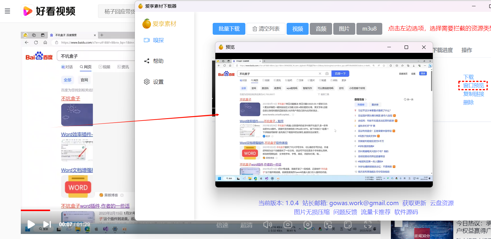This screenshot has height=239, width=491.
Task: Click the 好看视频 logo
Action: click(x=48, y=11)
